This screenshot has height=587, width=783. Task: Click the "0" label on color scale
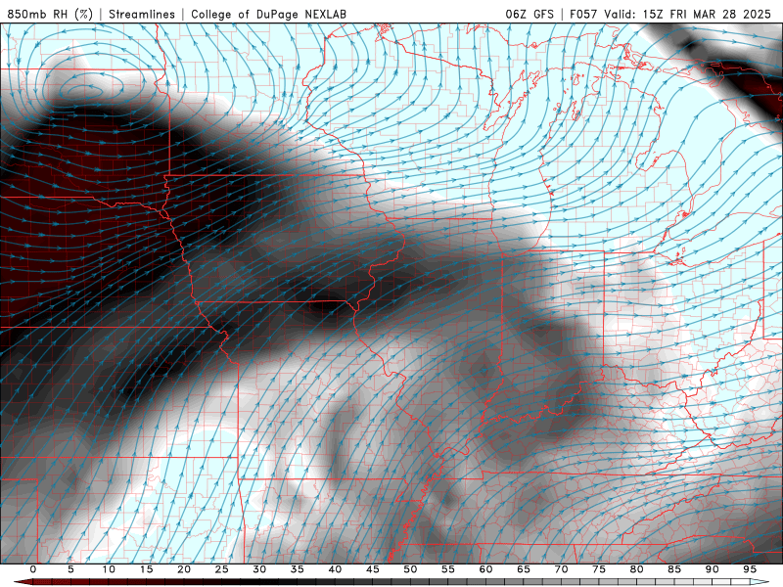pos(33,569)
